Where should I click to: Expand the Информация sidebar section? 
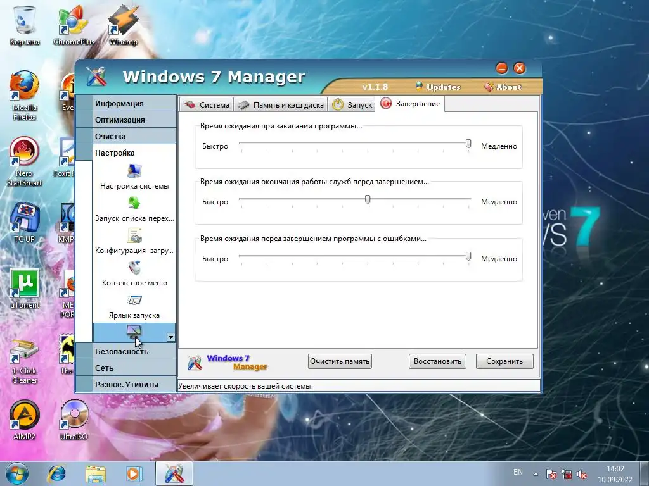point(126,103)
